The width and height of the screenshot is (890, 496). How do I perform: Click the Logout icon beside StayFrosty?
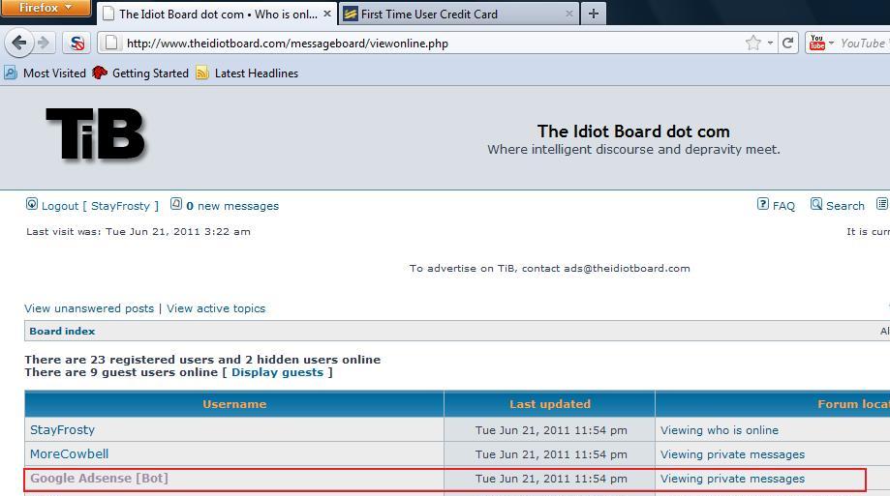pos(32,204)
